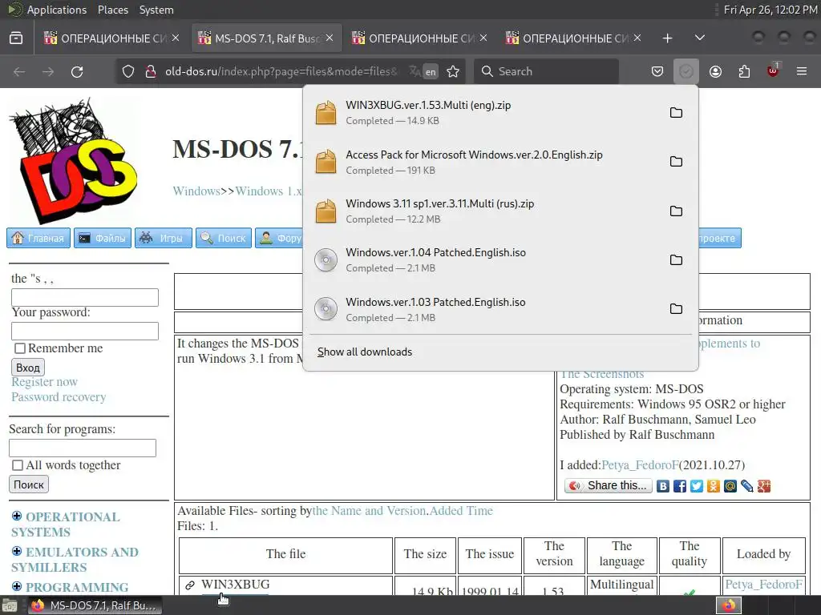Click the uBlock Origin extension icon

click(x=773, y=70)
